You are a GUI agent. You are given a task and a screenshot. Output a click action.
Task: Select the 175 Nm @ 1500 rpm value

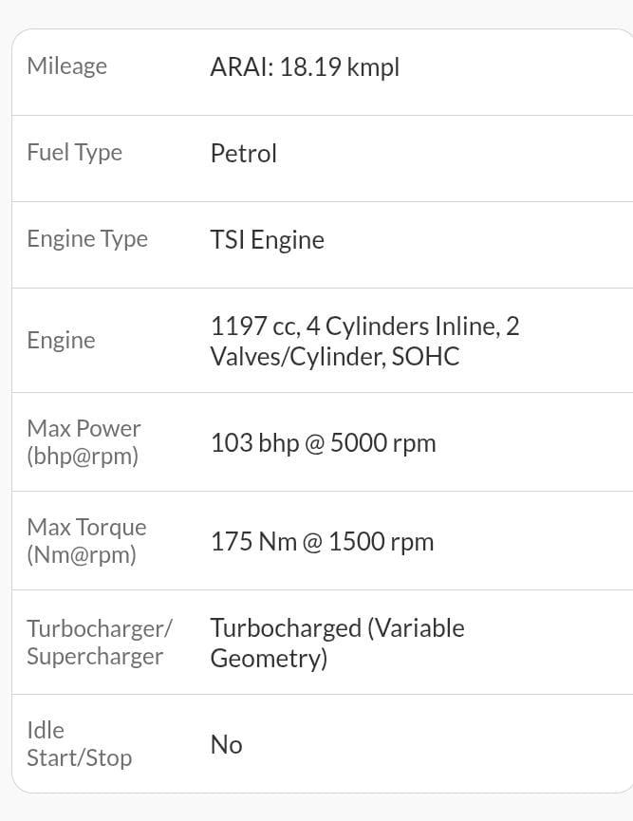click(322, 542)
